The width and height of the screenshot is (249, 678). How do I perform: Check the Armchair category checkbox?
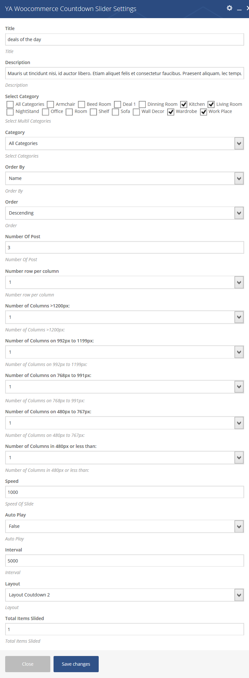[50, 104]
